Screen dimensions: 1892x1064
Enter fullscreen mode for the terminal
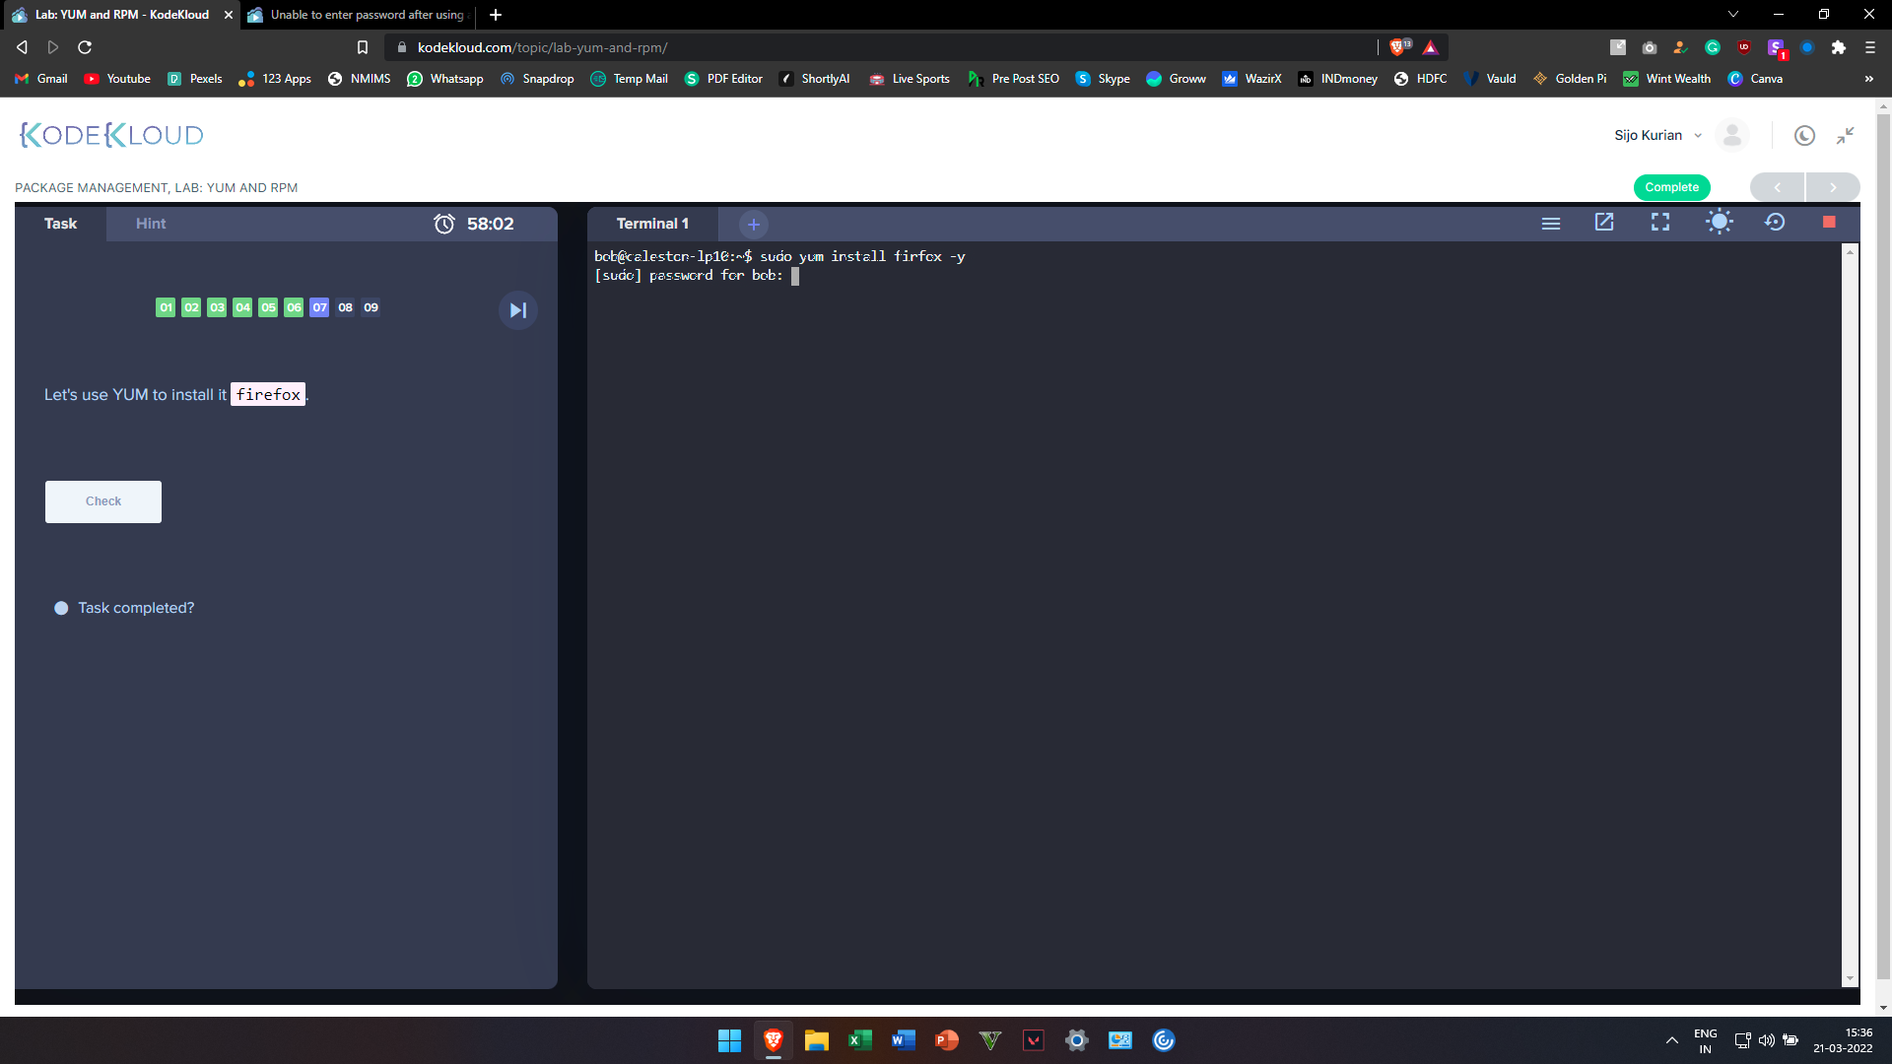pyautogui.click(x=1659, y=223)
